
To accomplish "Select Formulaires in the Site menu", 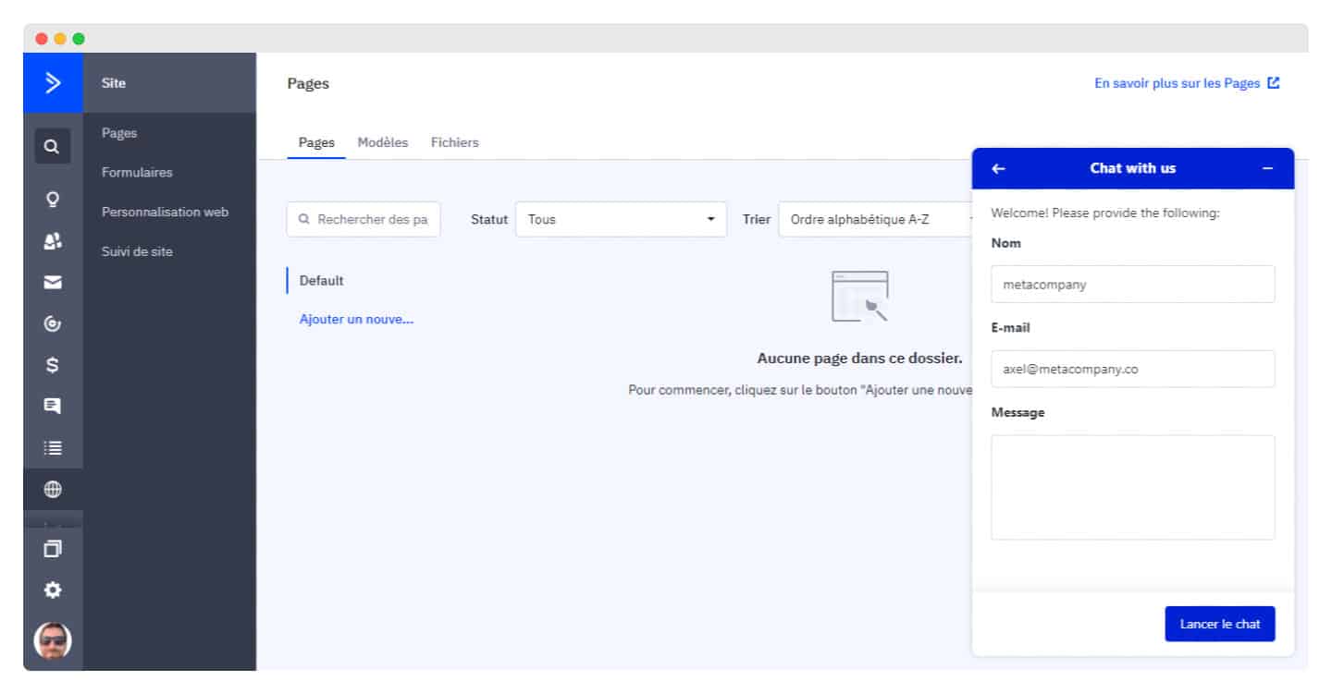I will (137, 172).
